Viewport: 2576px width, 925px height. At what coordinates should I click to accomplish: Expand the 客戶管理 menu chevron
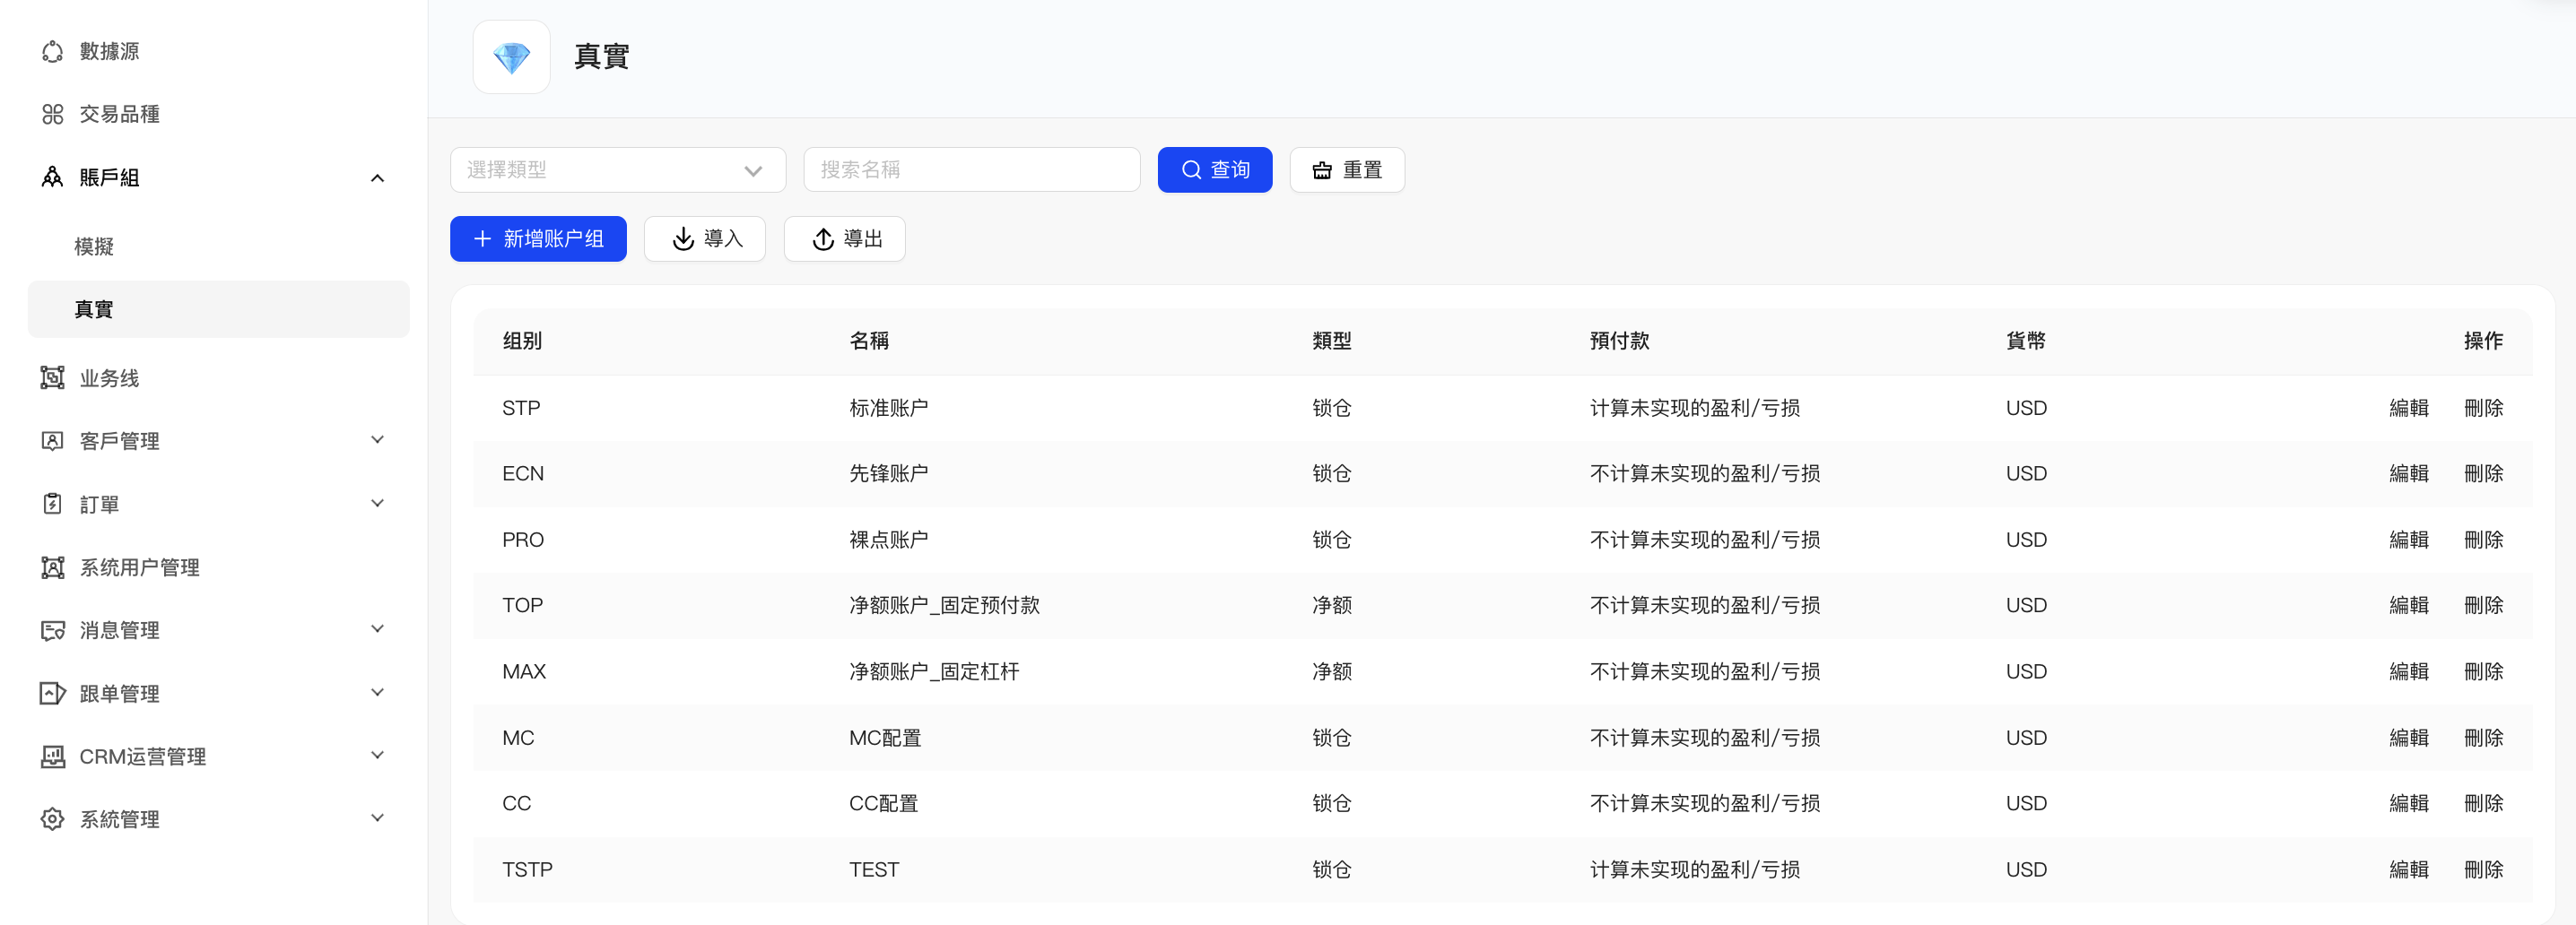point(377,439)
